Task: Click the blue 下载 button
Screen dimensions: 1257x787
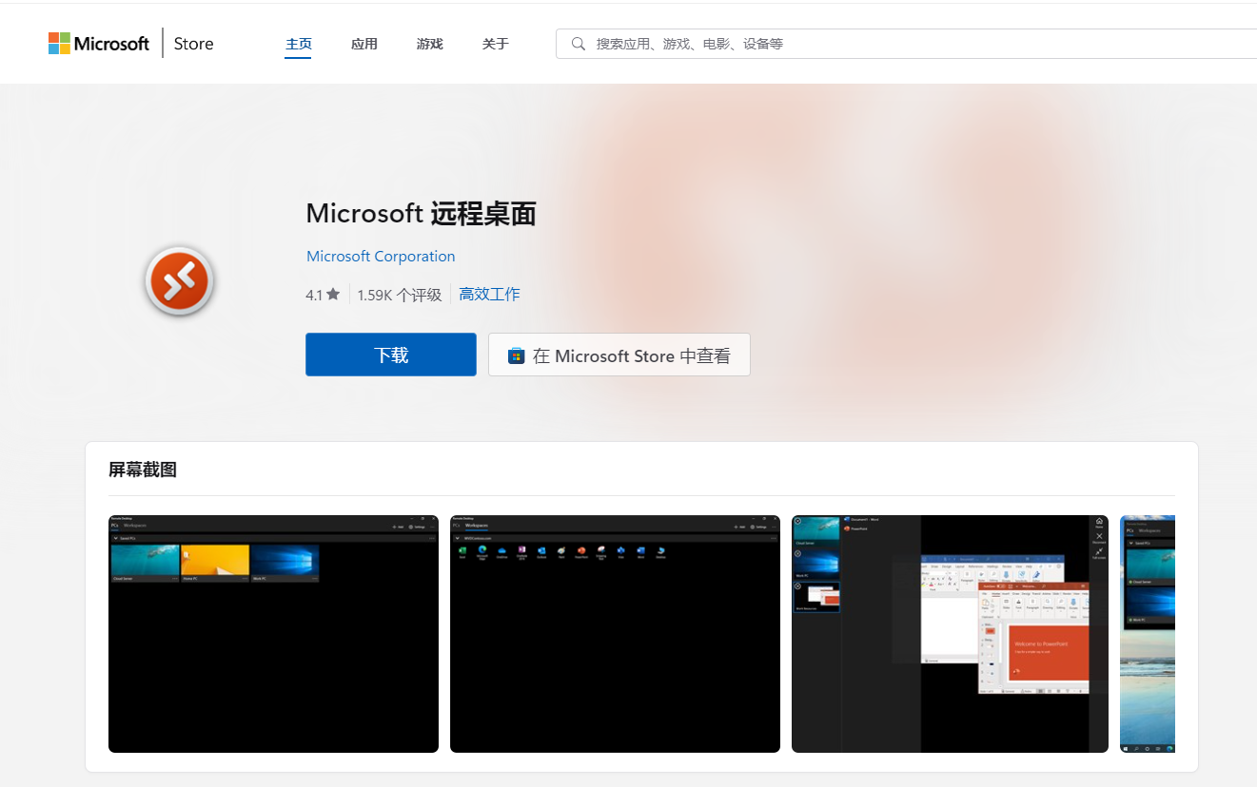Action: pyautogui.click(x=391, y=355)
